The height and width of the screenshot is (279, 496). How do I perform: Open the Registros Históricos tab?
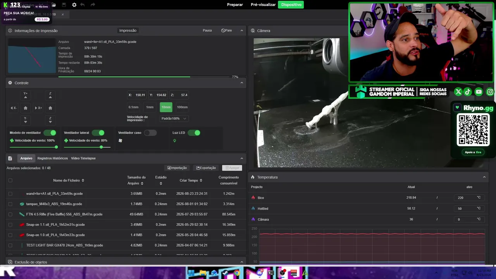(x=53, y=158)
